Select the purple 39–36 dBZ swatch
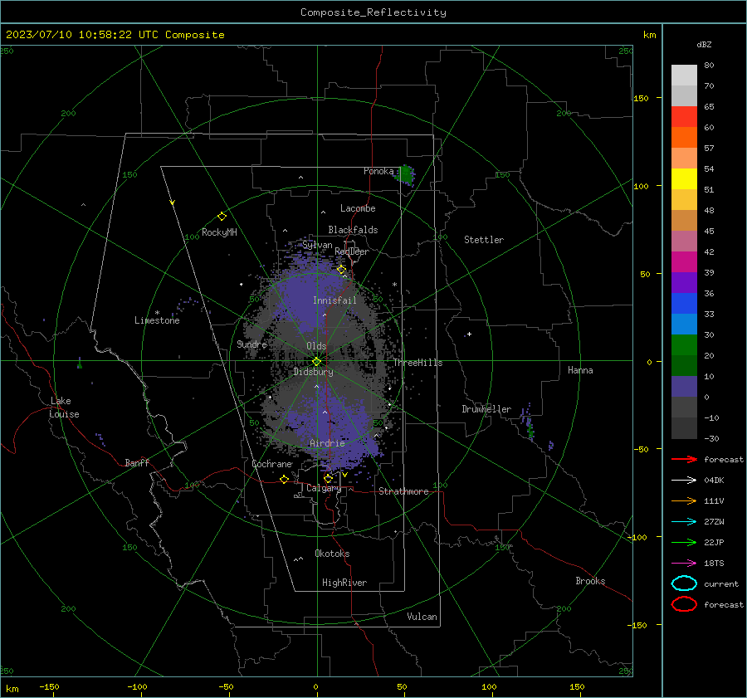747x698 pixels. click(684, 282)
